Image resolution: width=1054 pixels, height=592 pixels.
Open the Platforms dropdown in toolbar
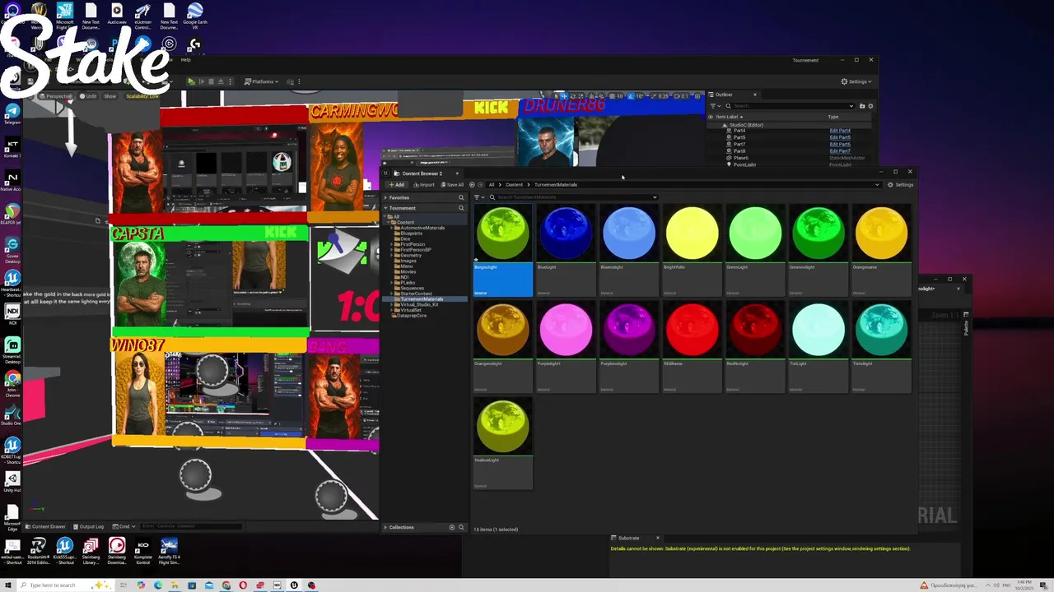click(x=262, y=81)
